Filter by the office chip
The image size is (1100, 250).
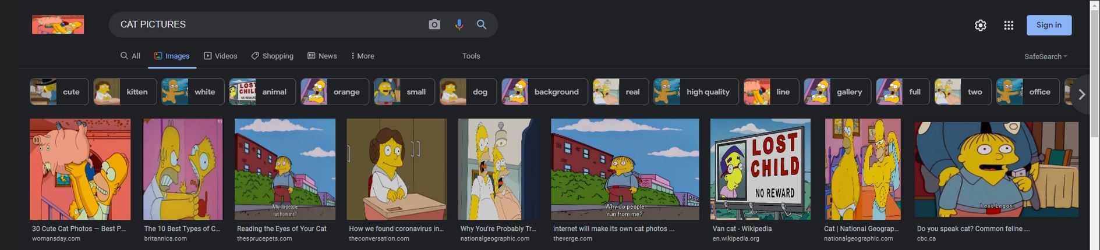tap(1028, 92)
